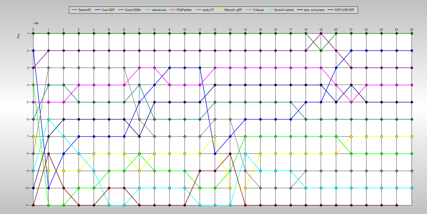The width and height of the screenshot is (427, 214).
Task: Click the lap 25 axis label
Action: point(412,29)
